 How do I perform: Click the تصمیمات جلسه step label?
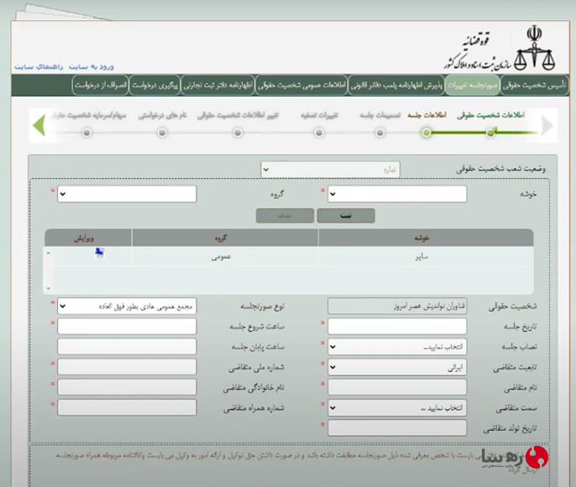pos(380,115)
